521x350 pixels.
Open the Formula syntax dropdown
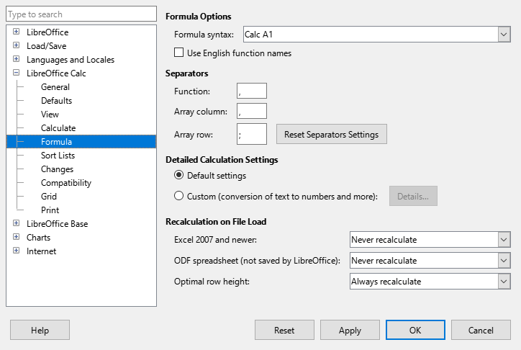pyautogui.click(x=503, y=35)
